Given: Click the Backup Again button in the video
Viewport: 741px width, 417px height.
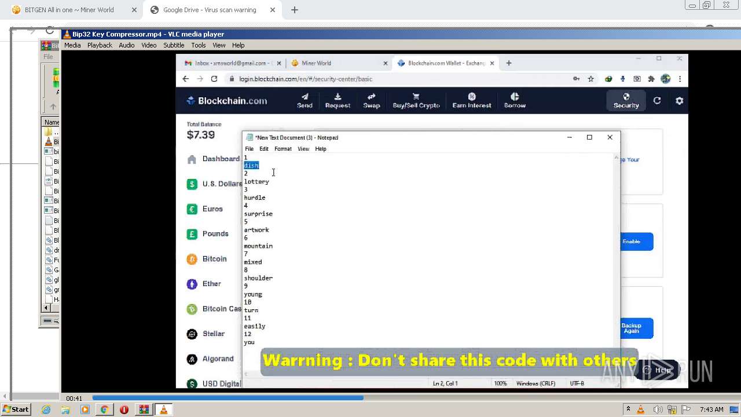Looking at the screenshot, I should (x=637, y=328).
